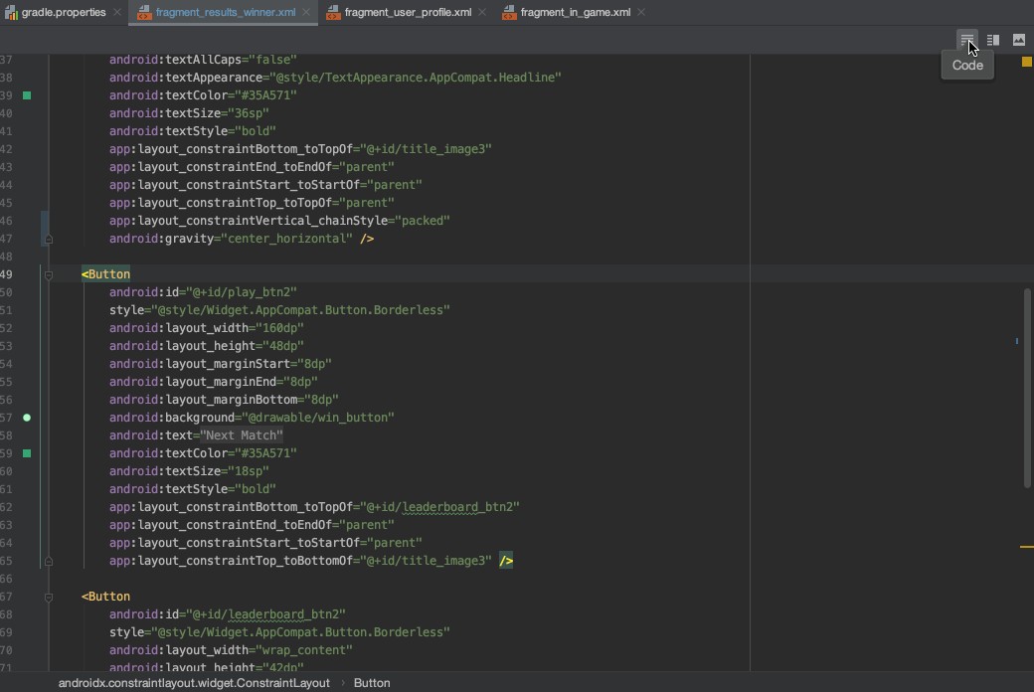Click the fold arrow near line 47
The width and height of the screenshot is (1034, 692).
(47, 239)
